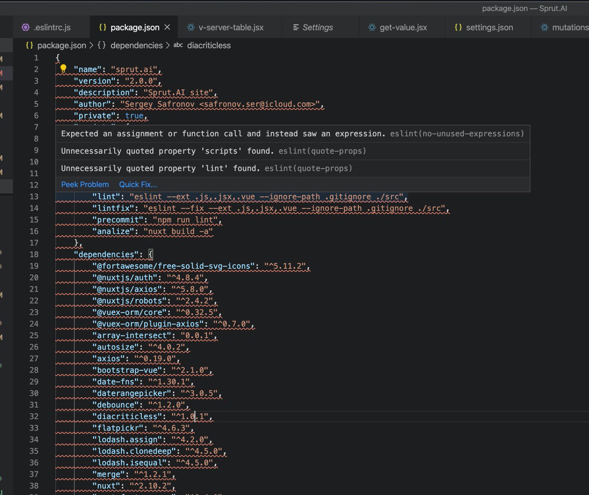Select the package.json tab title
The image size is (589, 495).
point(135,28)
